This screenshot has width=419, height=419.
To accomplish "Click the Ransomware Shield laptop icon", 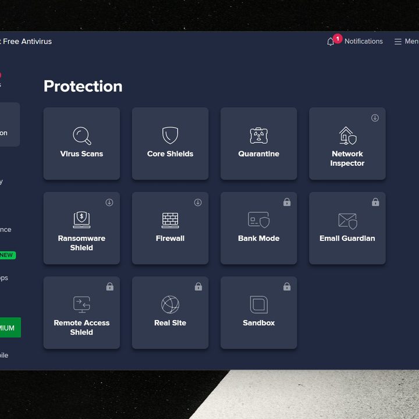I will [82, 219].
